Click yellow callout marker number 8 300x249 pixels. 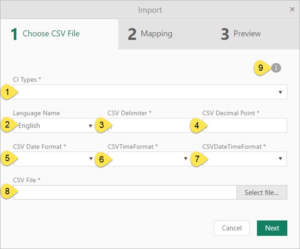(x=8, y=192)
